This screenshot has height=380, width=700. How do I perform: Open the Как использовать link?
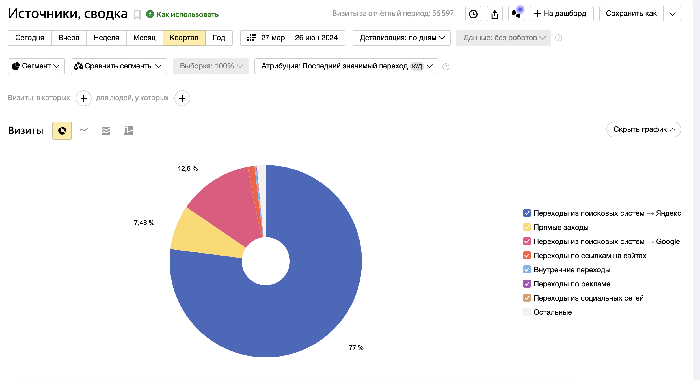tap(188, 14)
